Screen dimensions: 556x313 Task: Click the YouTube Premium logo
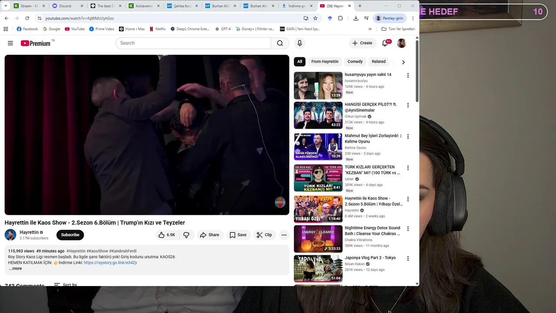36,43
